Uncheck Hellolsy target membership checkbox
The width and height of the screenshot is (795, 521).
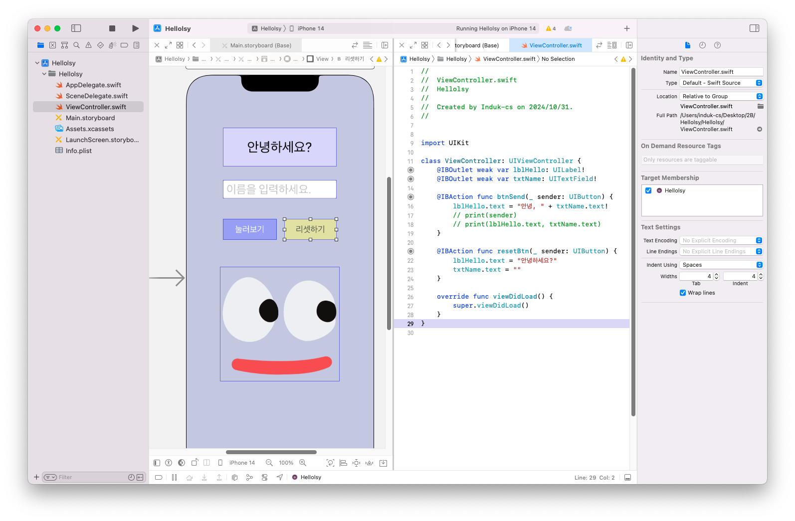coord(648,190)
